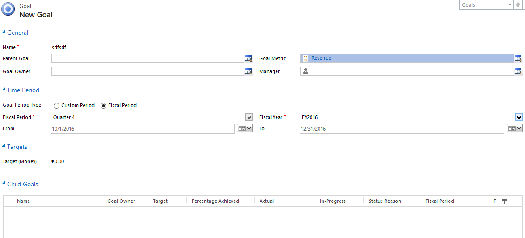Sort by Actual column header
The image size is (525, 238).
coord(266,201)
